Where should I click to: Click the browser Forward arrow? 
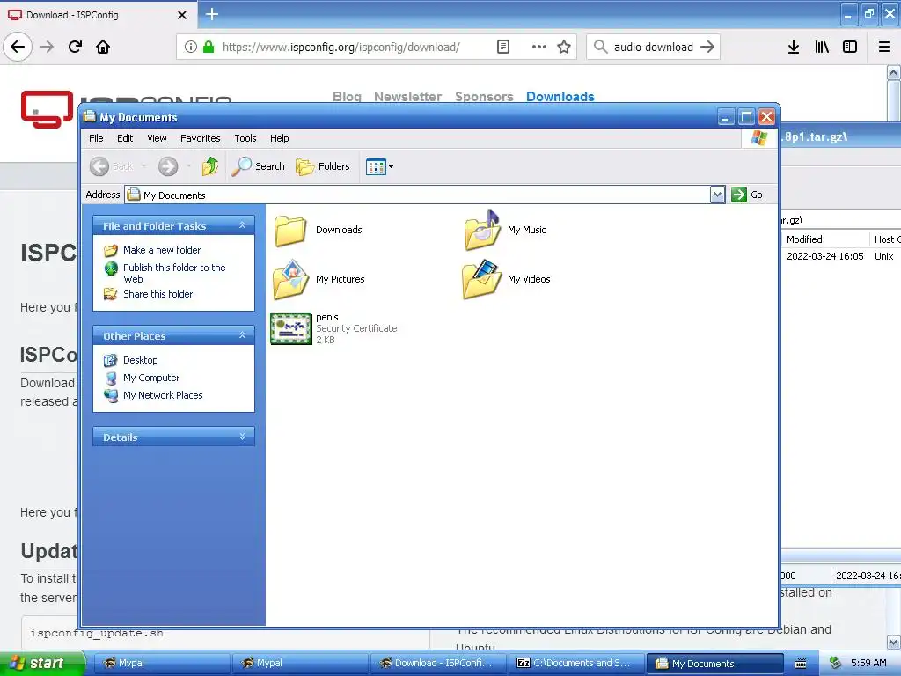[47, 47]
